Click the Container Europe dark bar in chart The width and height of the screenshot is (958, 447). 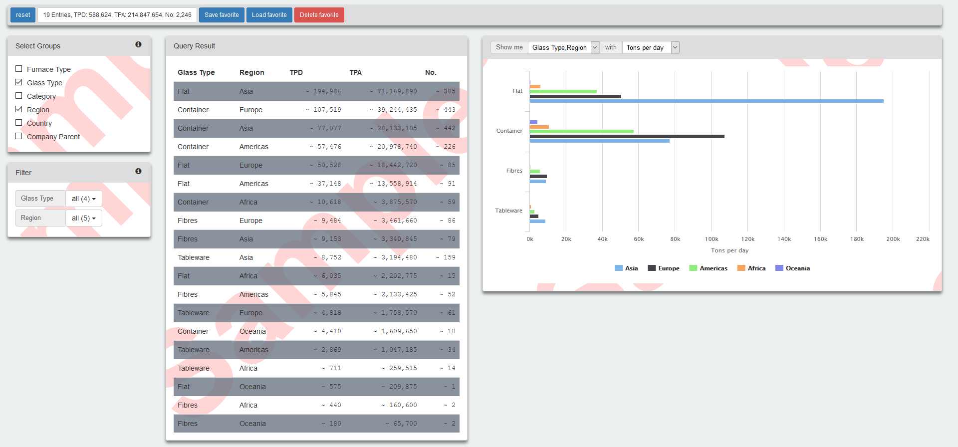pyautogui.click(x=627, y=136)
